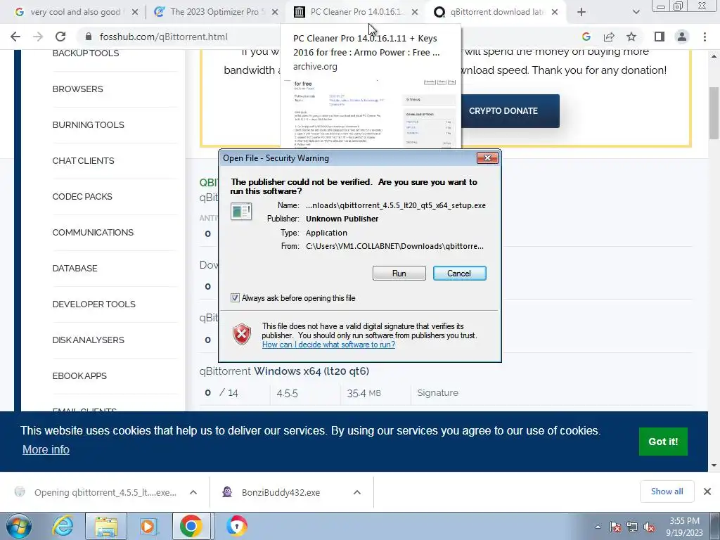Image resolution: width=720 pixels, height=540 pixels.
Task: Open a new tab with the plus button
Action: [x=581, y=13]
